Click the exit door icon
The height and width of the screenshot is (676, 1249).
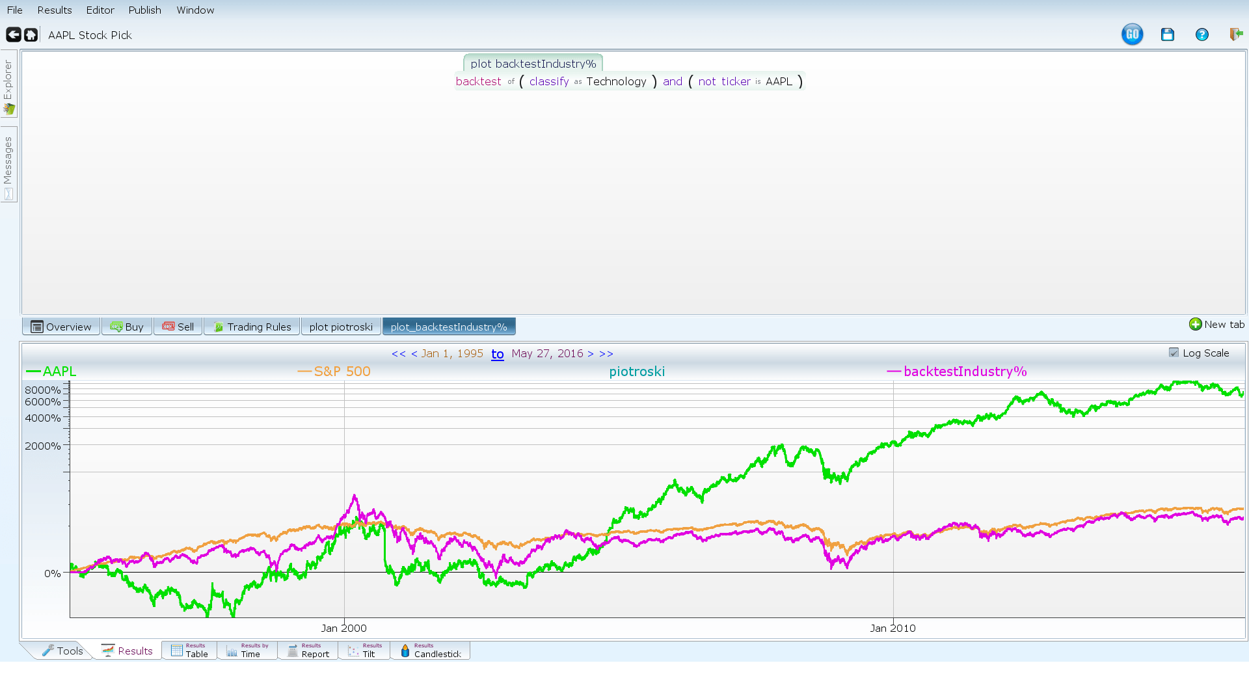tap(1236, 34)
